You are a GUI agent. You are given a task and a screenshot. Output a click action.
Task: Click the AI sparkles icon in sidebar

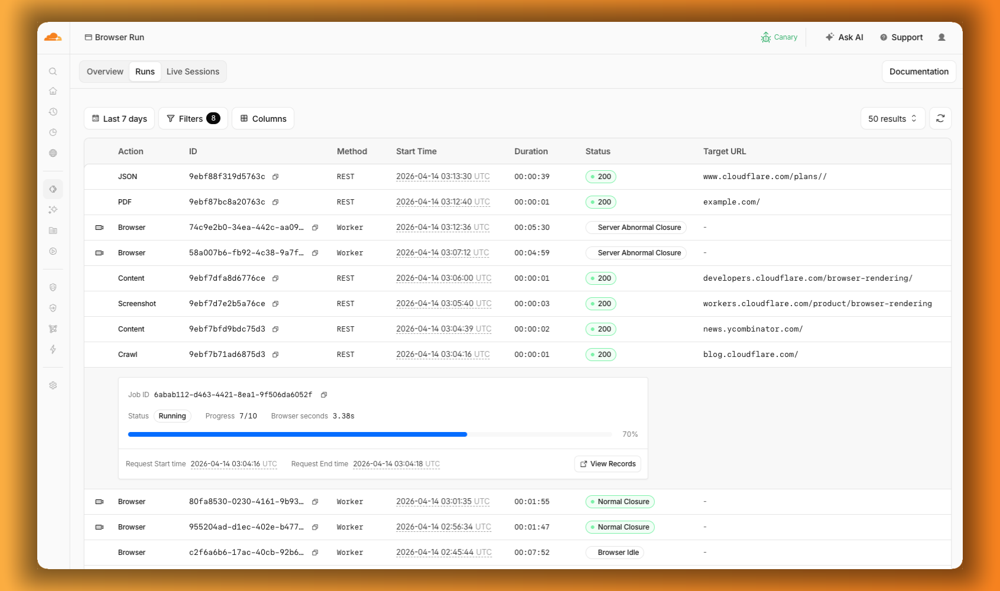(53, 209)
